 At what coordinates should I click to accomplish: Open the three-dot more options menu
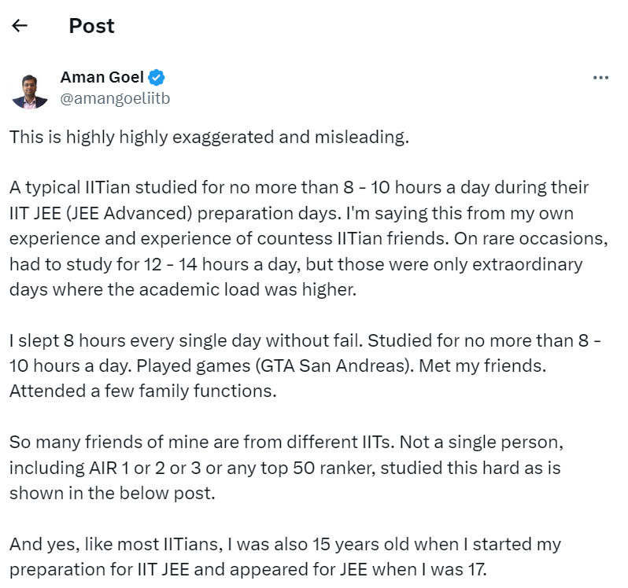[x=600, y=78]
